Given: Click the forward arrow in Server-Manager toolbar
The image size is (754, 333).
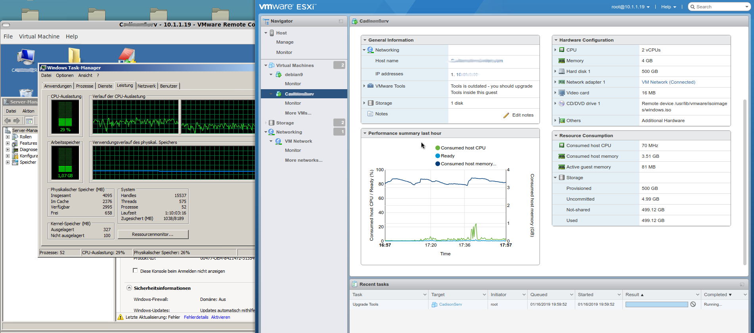Looking at the screenshot, I should pyautogui.click(x=17, y=121).
